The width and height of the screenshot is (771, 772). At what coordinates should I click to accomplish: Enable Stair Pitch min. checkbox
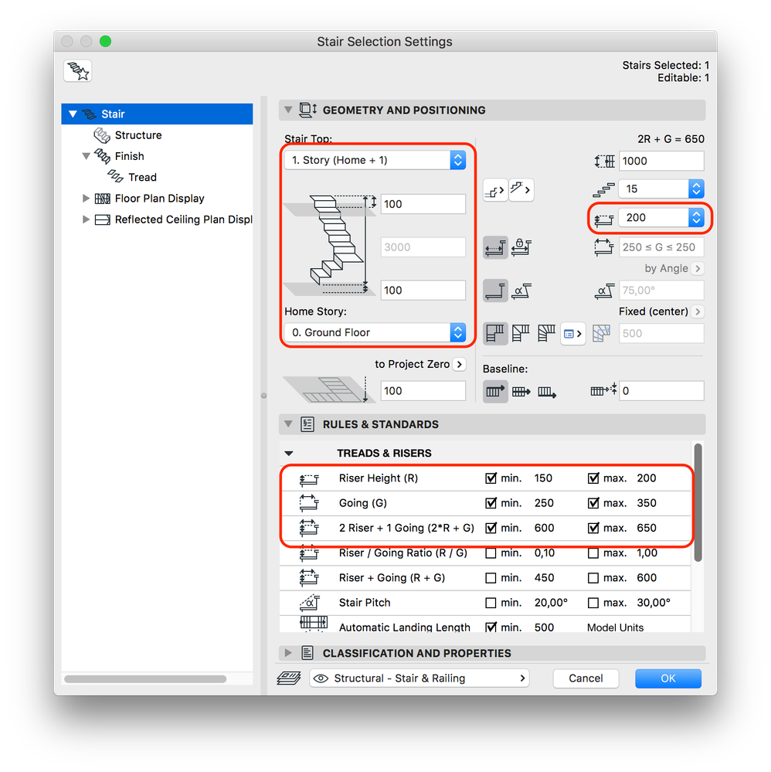point(491,603)
